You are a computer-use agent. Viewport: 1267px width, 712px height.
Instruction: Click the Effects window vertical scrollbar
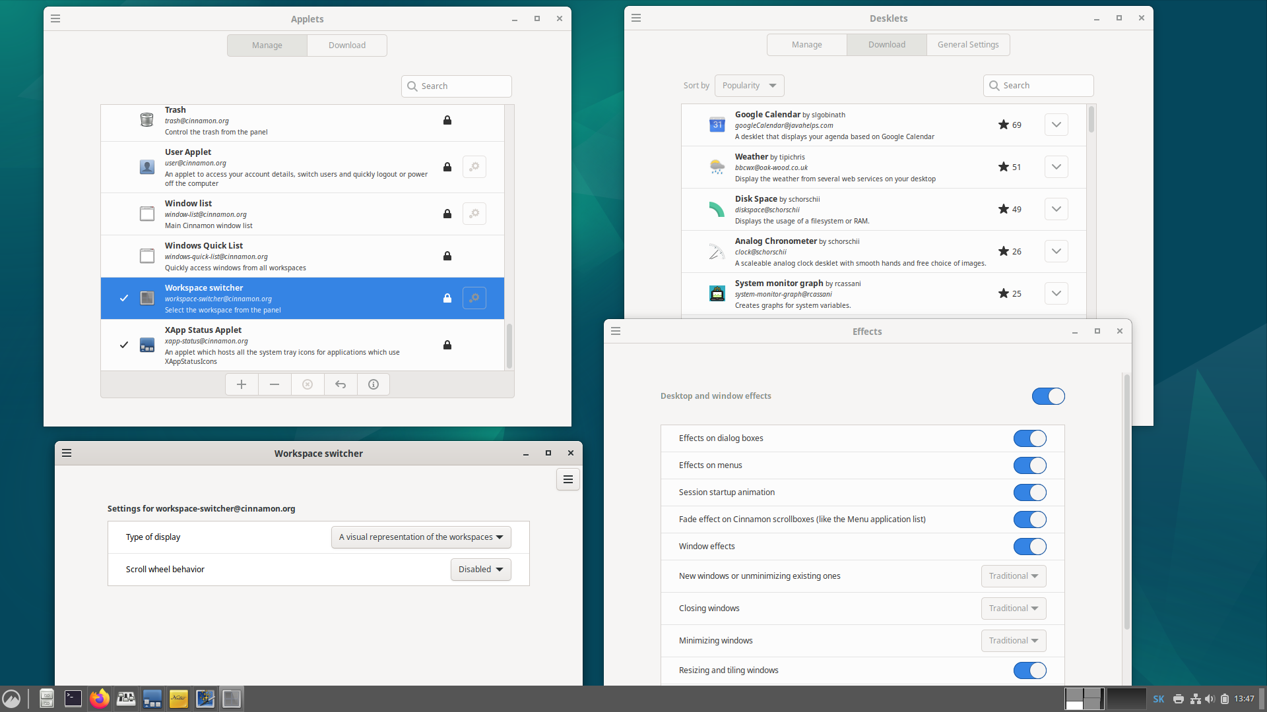coord(1127,501)
